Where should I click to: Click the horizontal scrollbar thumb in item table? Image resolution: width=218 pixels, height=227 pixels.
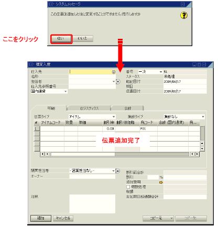(83, 154)
